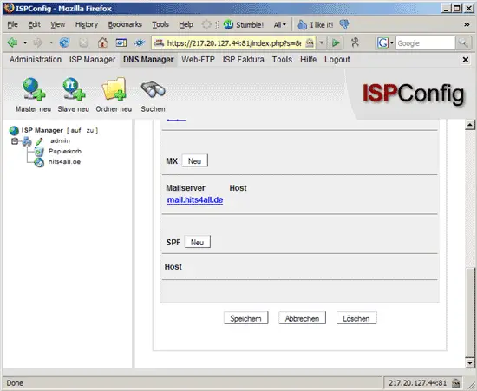Image resolution: width=477 pixels, height=391 pixels.
Task: Click the I like it! thumbs-up
Action: (x=302, y=24)
